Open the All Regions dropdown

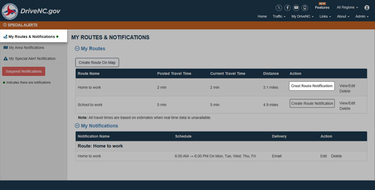pyautogui.click(x=347, y=7)
